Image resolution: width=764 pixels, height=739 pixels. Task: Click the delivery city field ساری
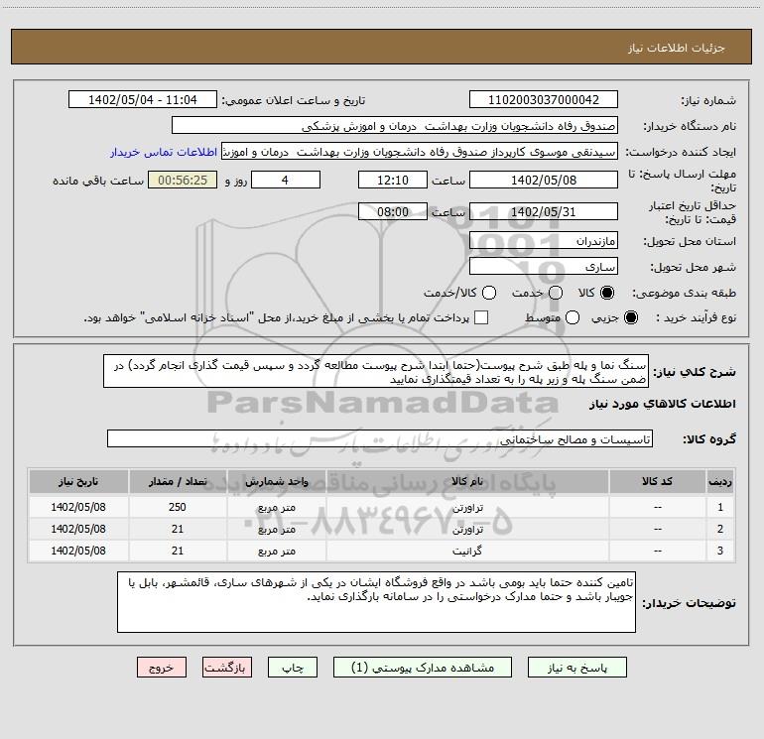coord(544,267)
